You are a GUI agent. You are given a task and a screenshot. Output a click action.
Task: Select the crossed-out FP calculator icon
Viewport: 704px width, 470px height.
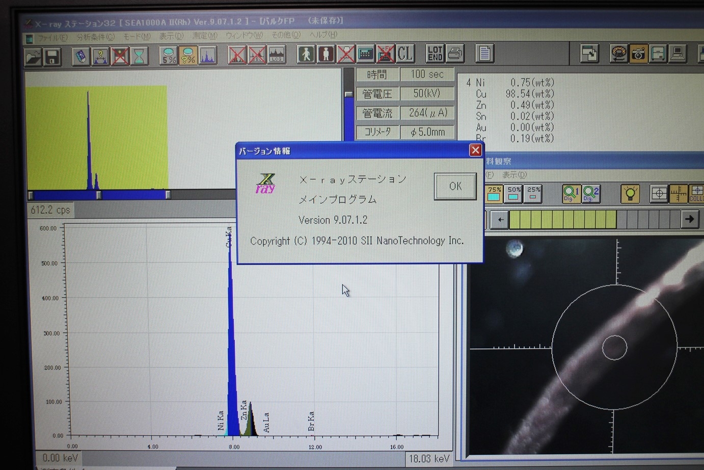(x=386, y=54)
